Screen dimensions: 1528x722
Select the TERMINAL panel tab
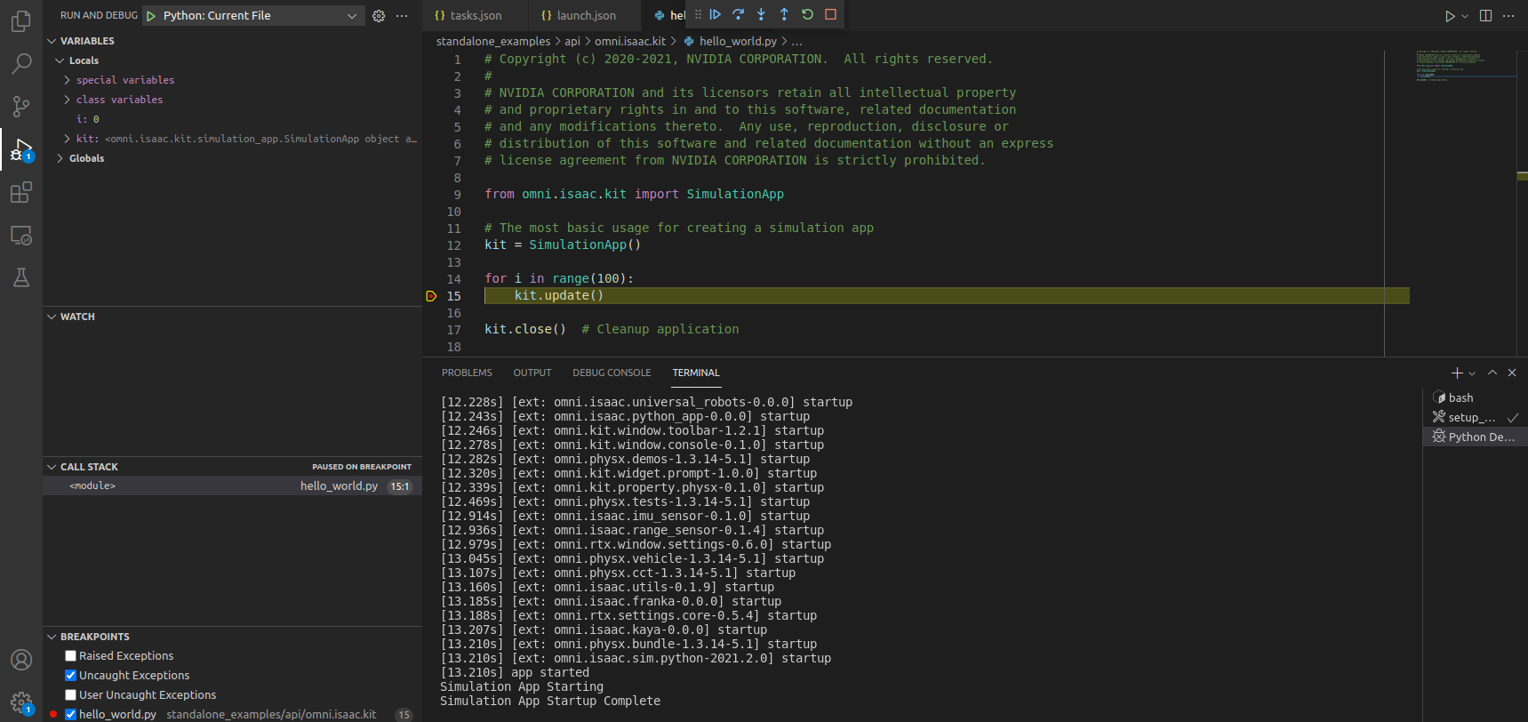(696, 373)
